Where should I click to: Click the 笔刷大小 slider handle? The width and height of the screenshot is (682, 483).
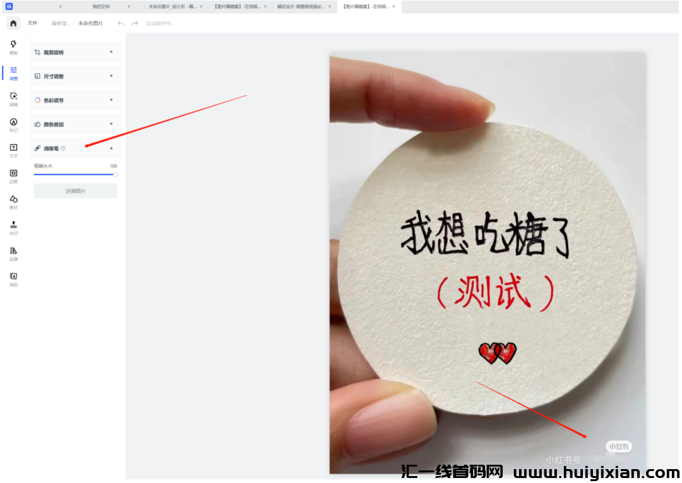tap(115, 175)
